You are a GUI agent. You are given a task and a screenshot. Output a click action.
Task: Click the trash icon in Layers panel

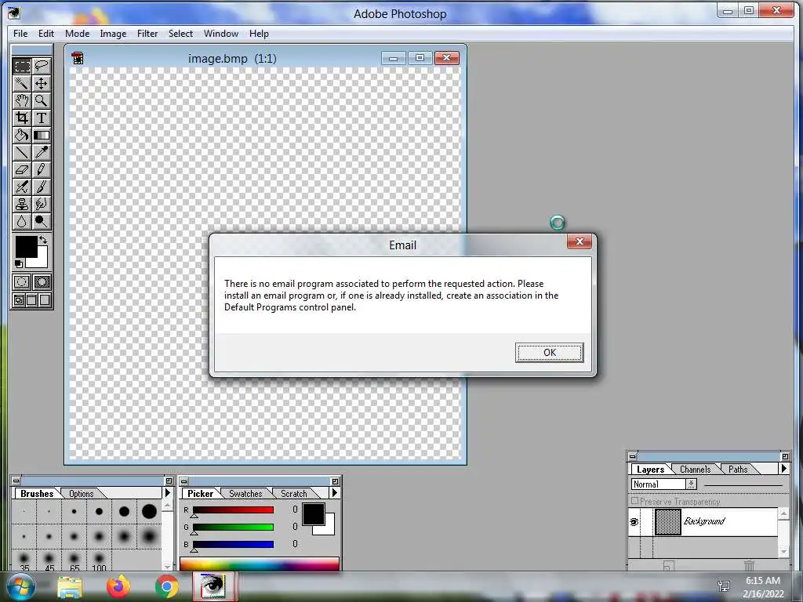pyautogui.click(x=749, y=566)
